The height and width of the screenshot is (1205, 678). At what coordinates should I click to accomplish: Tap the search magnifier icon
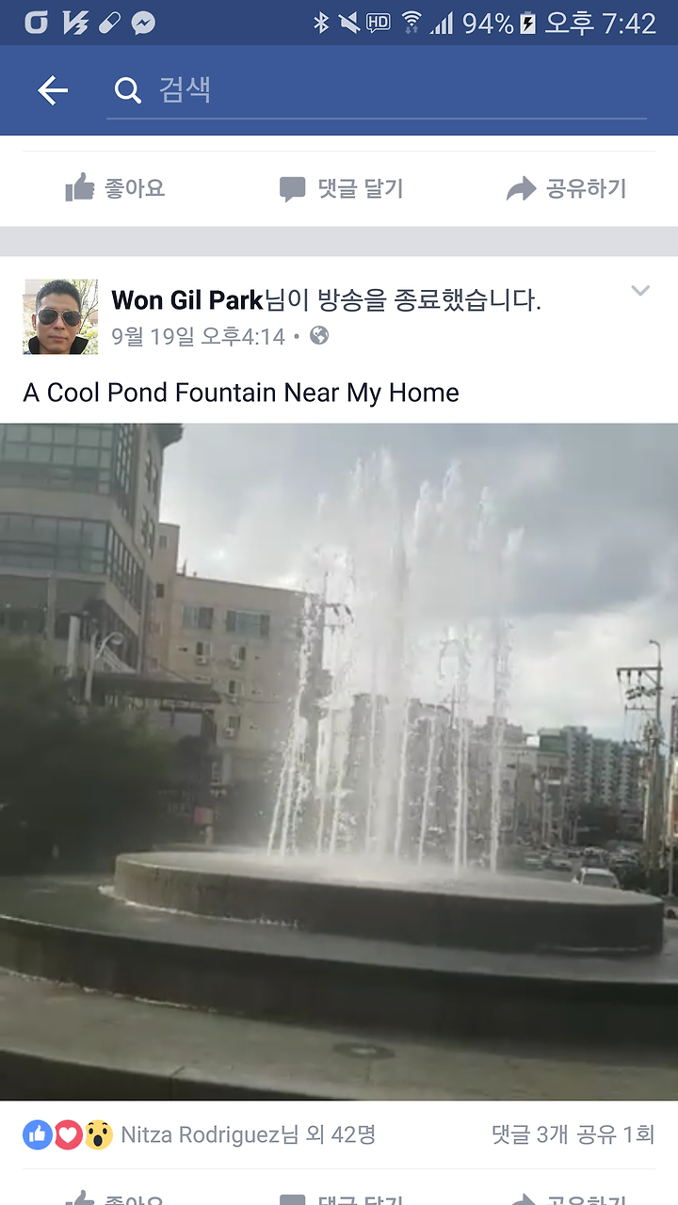pos(126,90)
